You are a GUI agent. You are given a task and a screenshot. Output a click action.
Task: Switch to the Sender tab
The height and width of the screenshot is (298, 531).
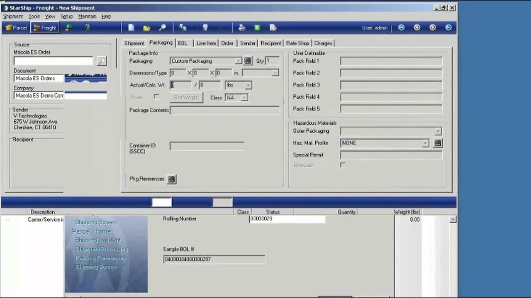point(248,43)
